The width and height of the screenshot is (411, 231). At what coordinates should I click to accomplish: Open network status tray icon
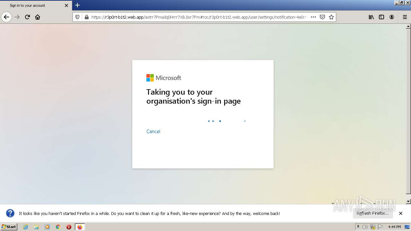[373, 227]
